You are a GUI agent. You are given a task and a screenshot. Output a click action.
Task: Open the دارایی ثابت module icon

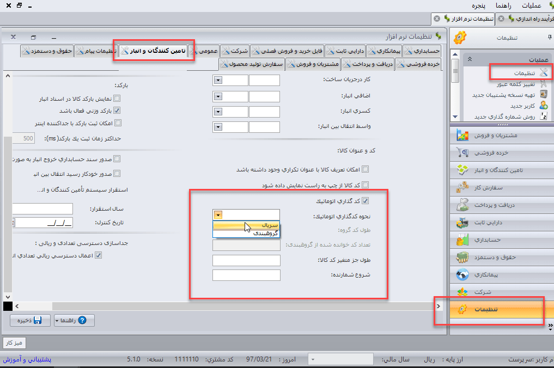tap(462, 222)
